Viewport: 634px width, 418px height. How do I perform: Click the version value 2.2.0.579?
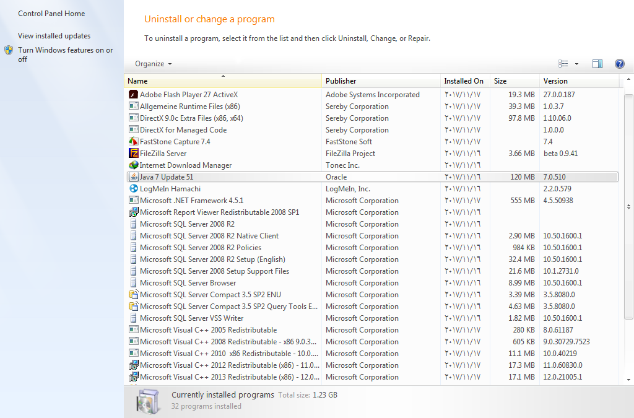pyautogui.click(x=557, y=188)
